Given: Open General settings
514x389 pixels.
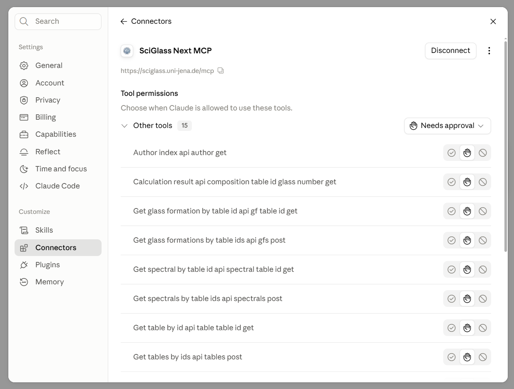Looking at the screenshot, I should [58, 65].
